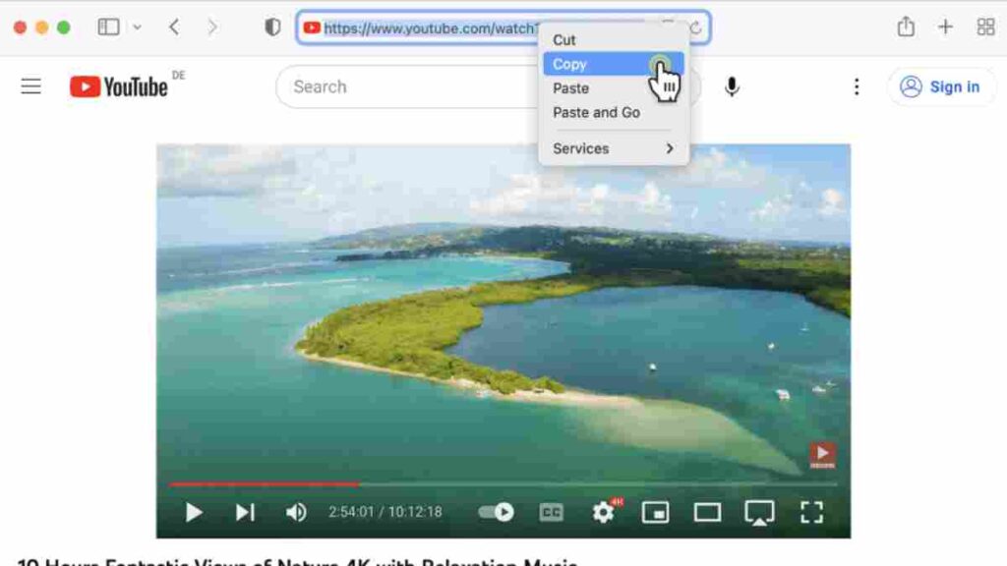The image size is (1007, 566).
Task: Expand the Services submenu
Action: [x=614, y=148]
